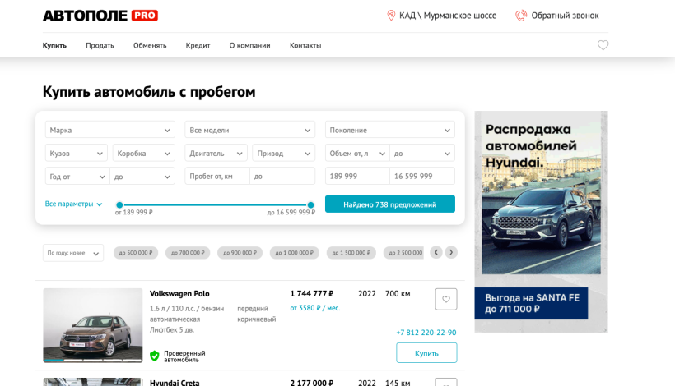Open the Обратный звонок link
The width and height of the screenshot is (675, 386).
click(565, 16)
